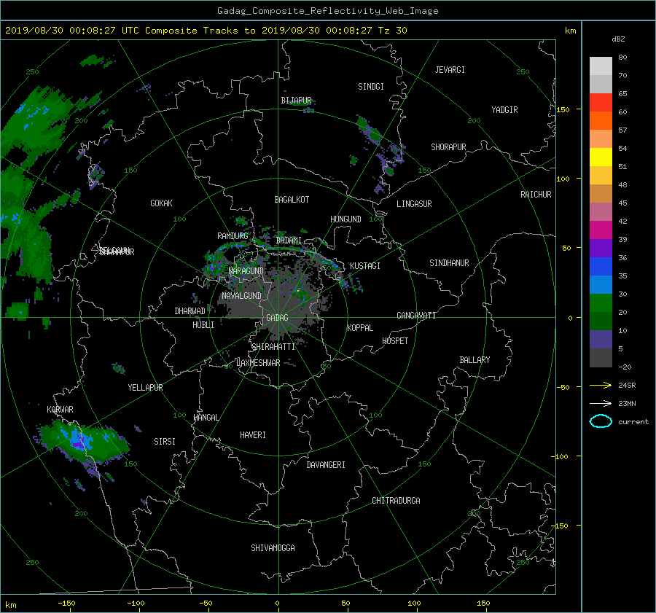The height and width of the screenshot is (613, 656).
Task: Click the Gadag_Composite_Reflectivity_Web_Image title
Action: pyautogui.click(x=327, y=11)
